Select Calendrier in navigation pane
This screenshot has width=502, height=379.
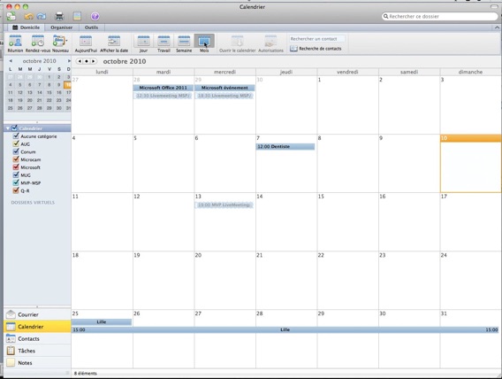point(37,327)
